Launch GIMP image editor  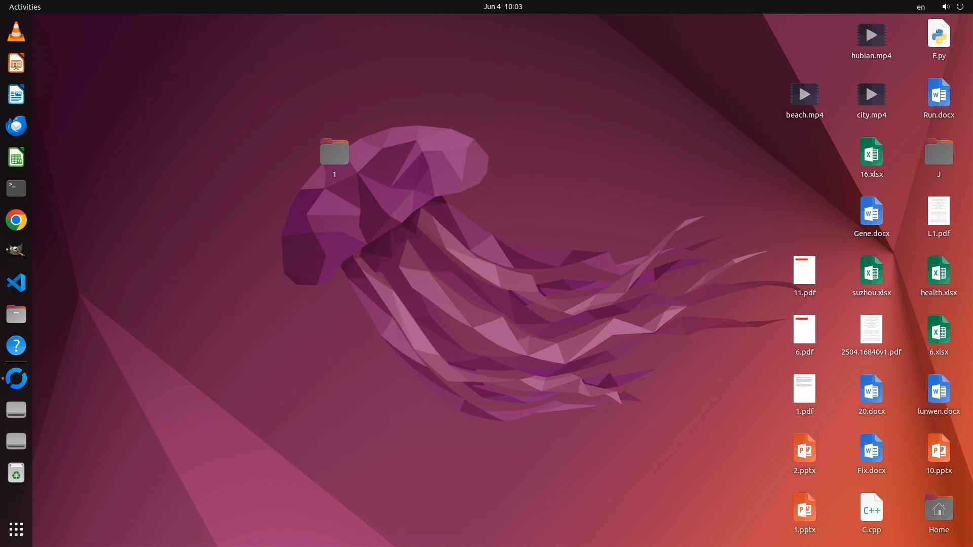pyautogui.click(x=16, y=251)
